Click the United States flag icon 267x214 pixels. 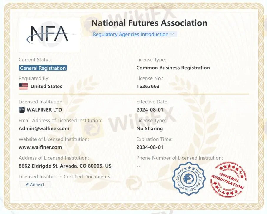(x=23, y=86)
